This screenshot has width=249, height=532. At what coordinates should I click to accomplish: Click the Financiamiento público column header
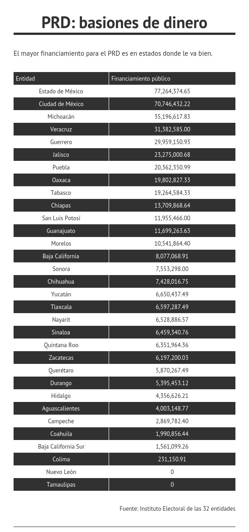coord(172,78)
